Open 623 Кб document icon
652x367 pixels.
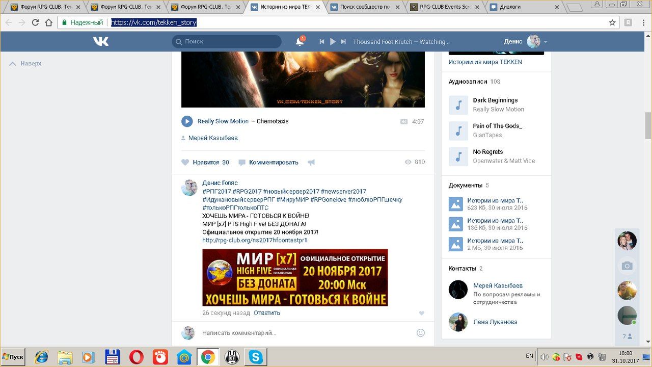[456, 204]
